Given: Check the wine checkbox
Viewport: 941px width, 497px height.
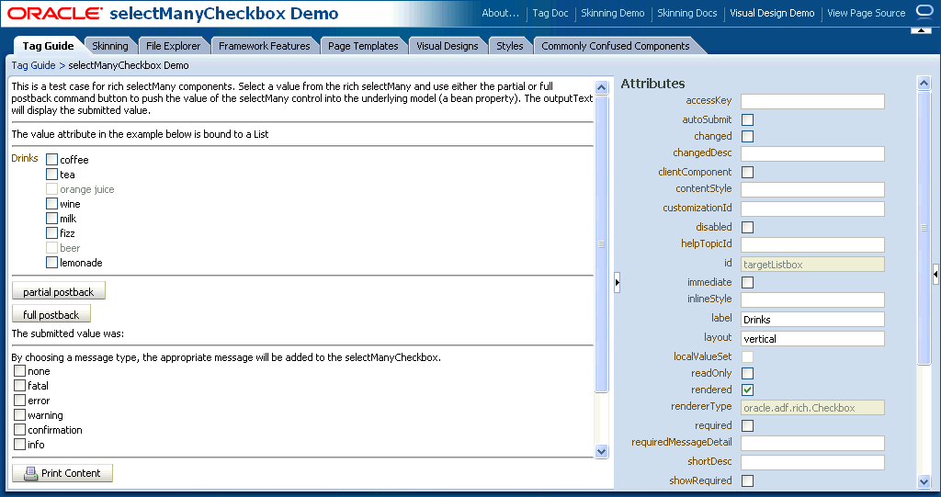Looking at the screenshot, I should [x=52, y=203].
